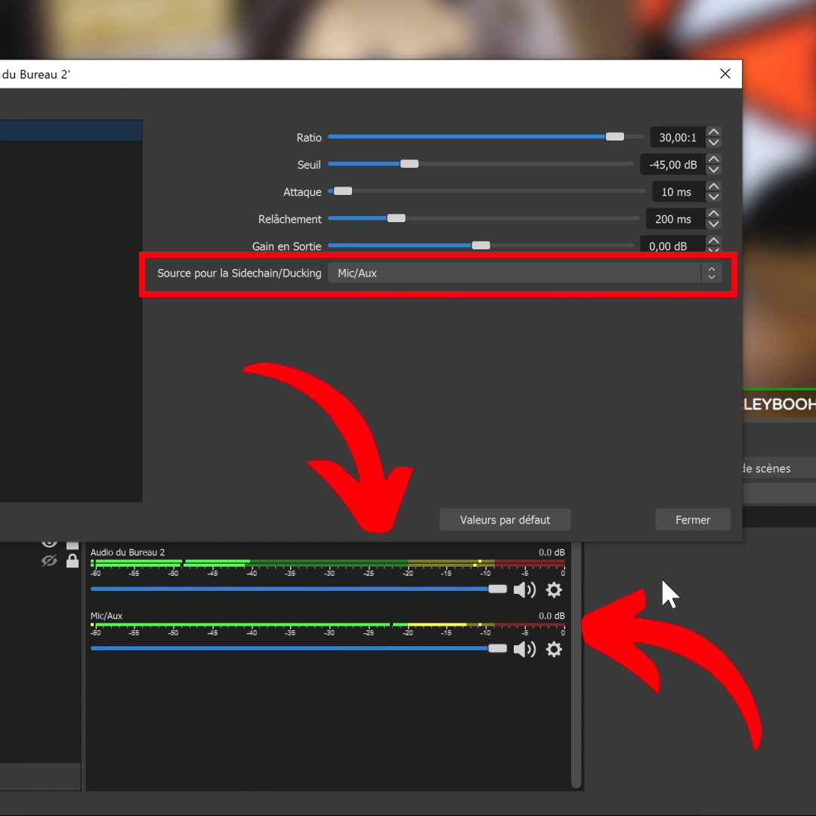Mute the Mic/Aux speaker icon
816x816 pixels.
point(524,649)
